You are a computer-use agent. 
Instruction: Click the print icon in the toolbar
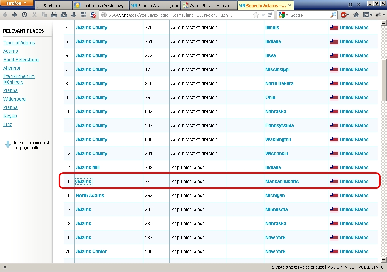pos(54,15)
